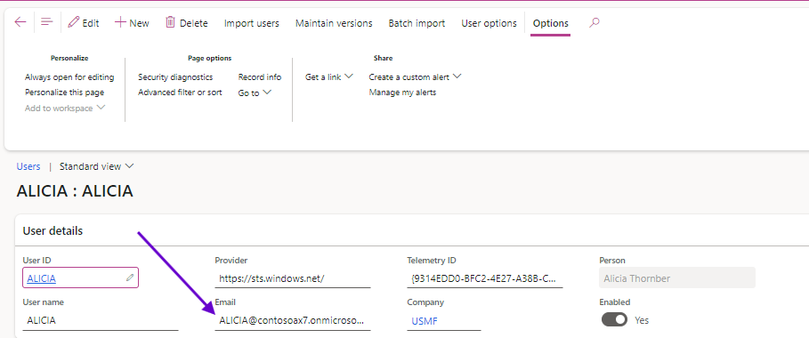
Task: Click the Provider input field
Action: [293, 278]
